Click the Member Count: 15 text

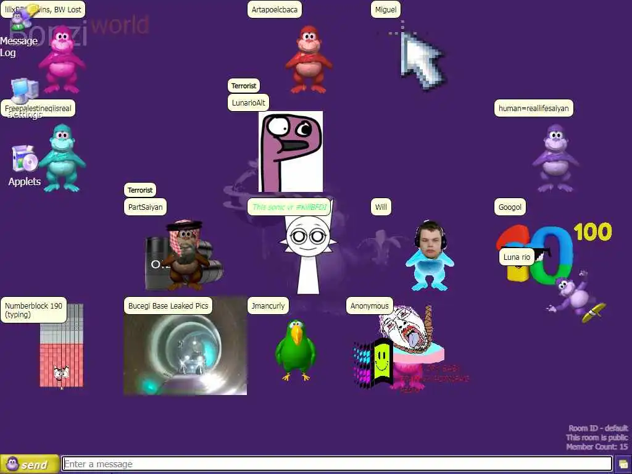point(597,447)
